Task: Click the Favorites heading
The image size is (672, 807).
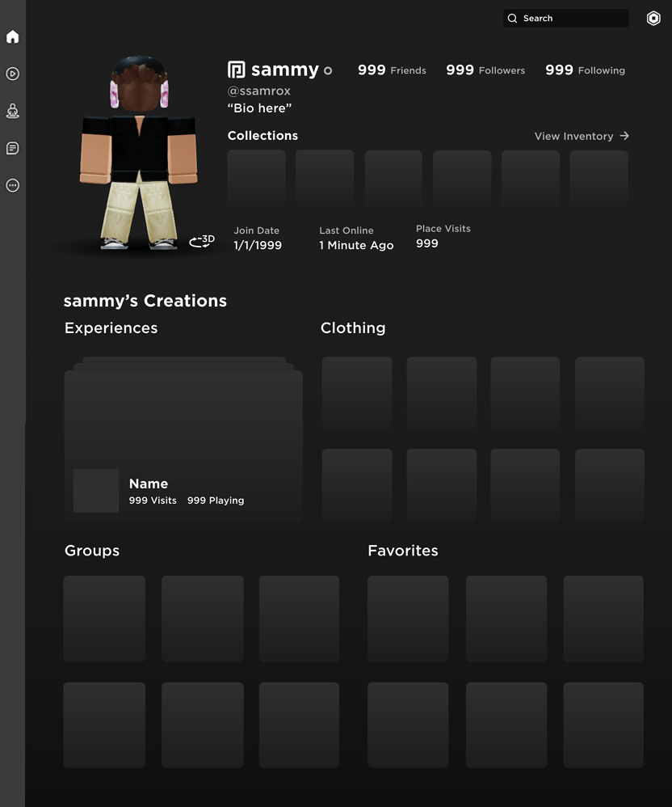Action: [403, 551]
